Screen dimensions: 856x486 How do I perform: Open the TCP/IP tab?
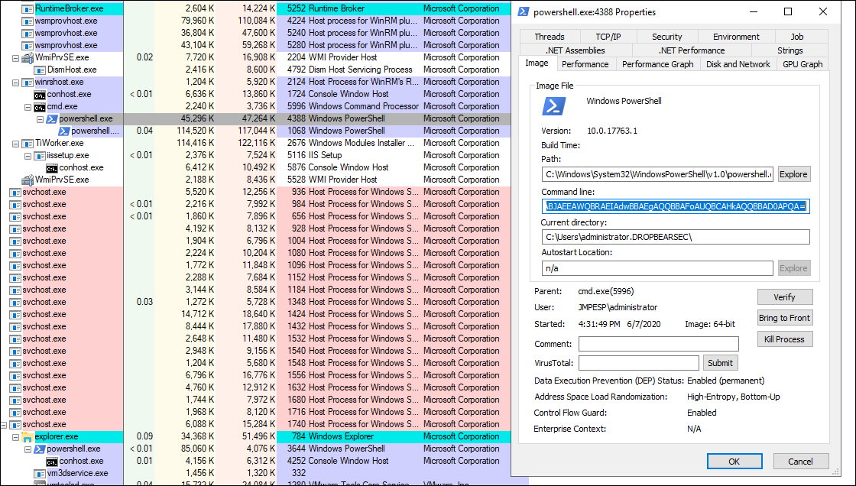click(x=608, y=37)
